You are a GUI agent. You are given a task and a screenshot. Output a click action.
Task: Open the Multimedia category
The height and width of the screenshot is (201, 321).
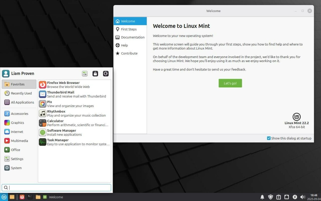pyautogui.click(x=19, y=141)
